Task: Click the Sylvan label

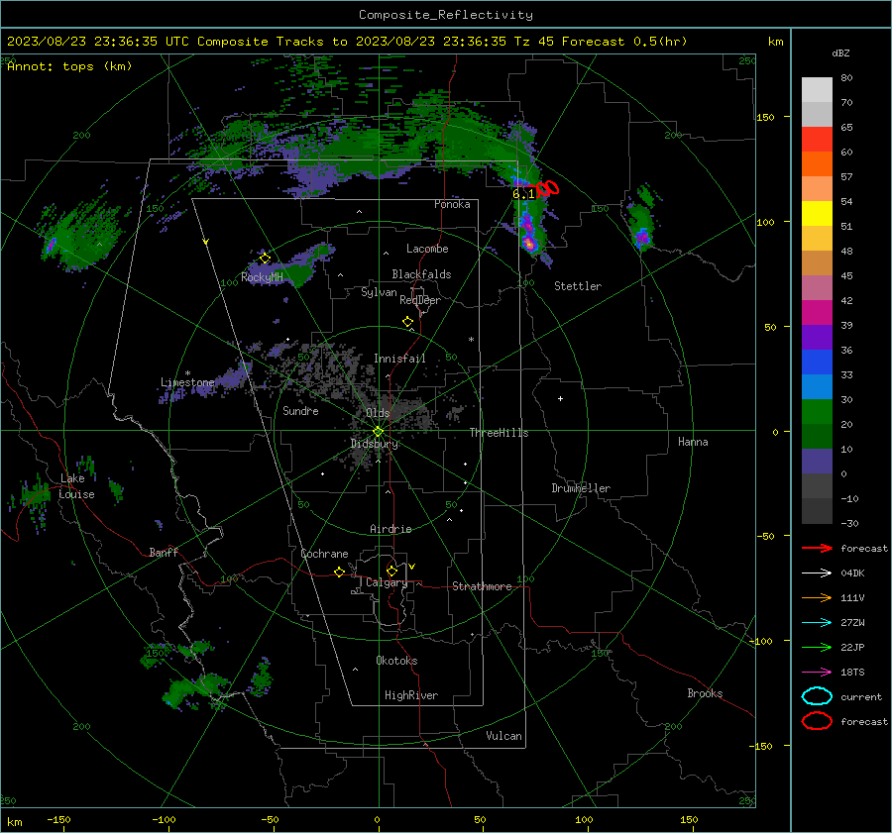Action: [379, 292]
